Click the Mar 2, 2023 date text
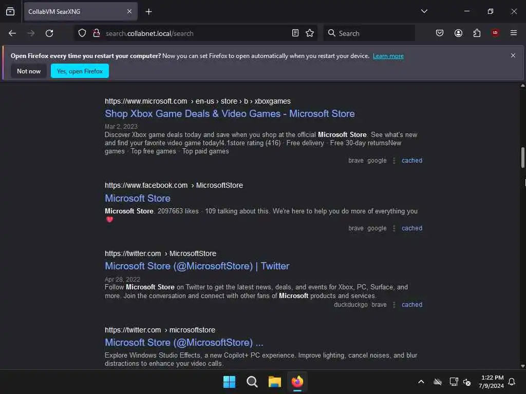The height and width of the screenshot is (394, 526). coord(121,126)
